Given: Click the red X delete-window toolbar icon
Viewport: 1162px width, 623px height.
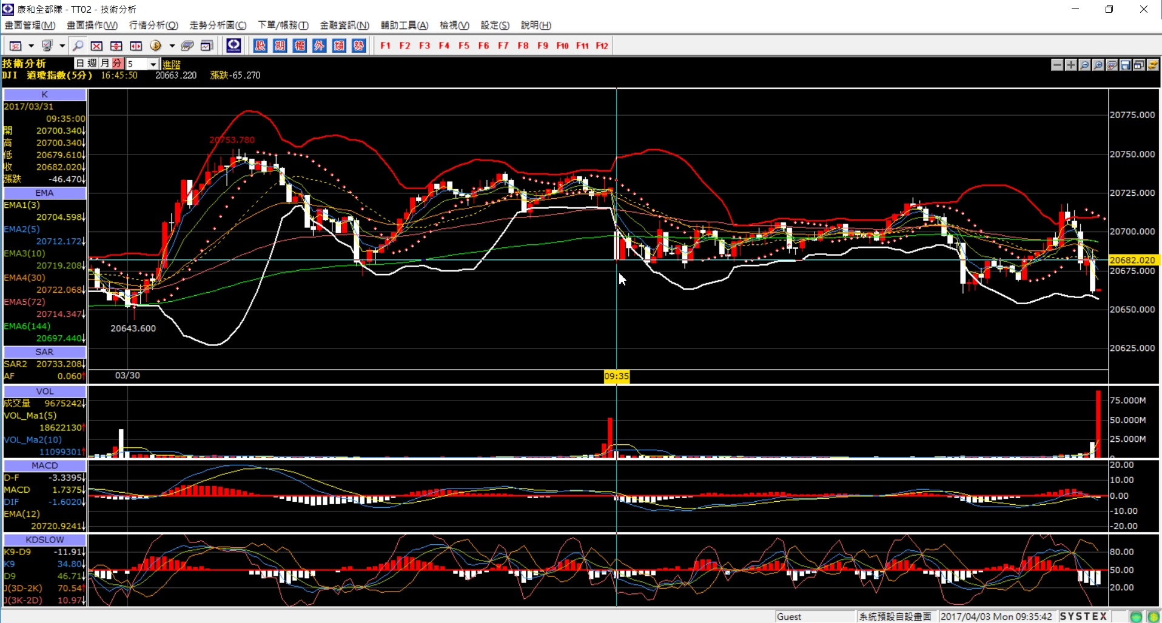Looking at the screenshot, I should (x=96, y=45).
